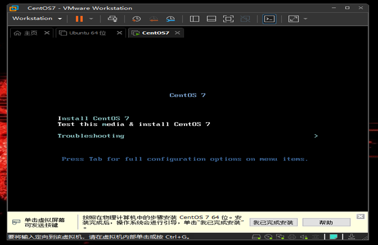Close the Ubuntu 64 位 tab
This screenshot has height=245, width=378.
point(119,32)
